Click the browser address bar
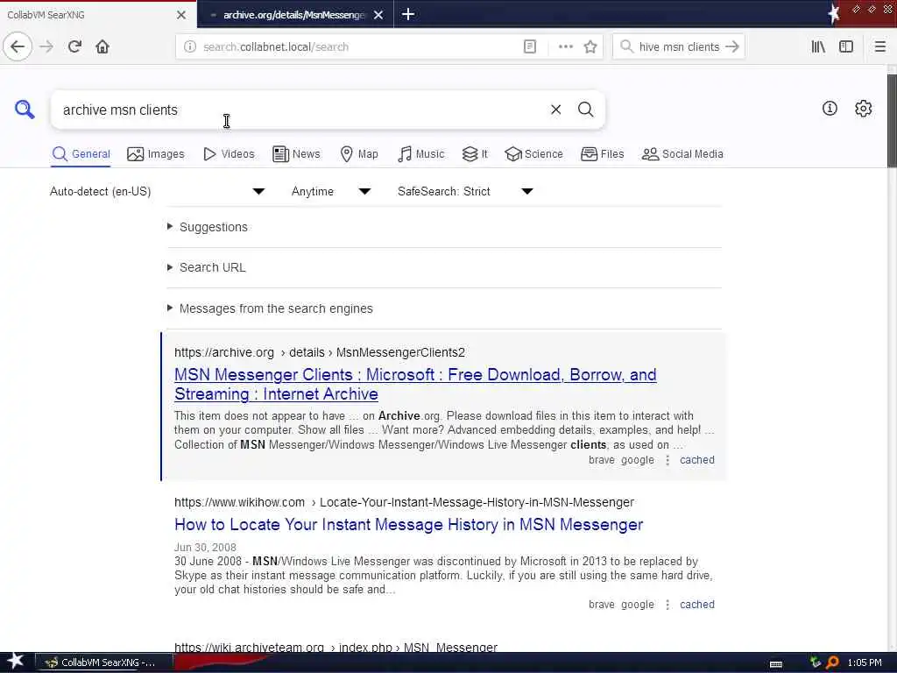This screenshot has height=673, width=897. 360,47
